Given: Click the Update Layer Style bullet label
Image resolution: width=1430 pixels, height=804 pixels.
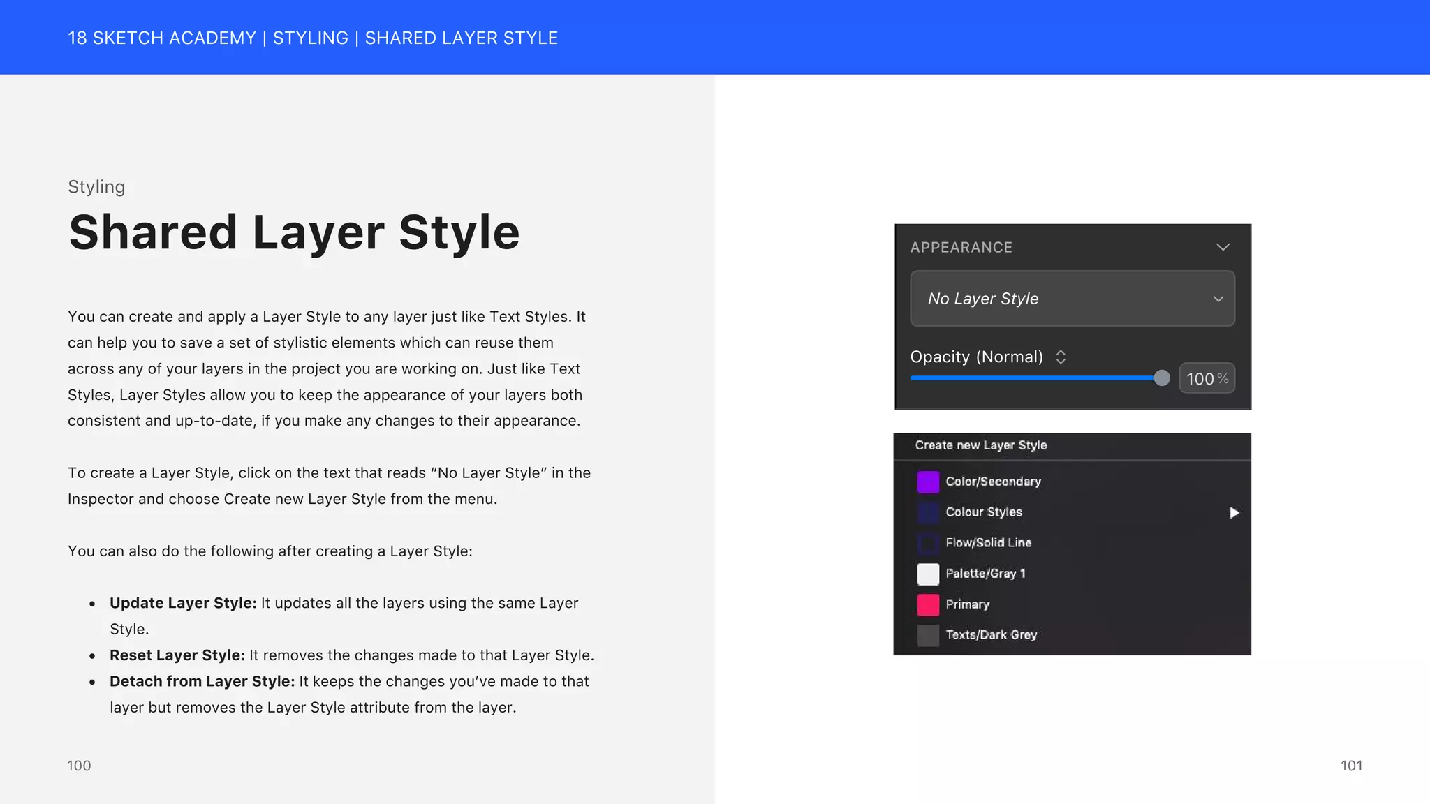Looking at the screenshot, I should coord(183,603).
